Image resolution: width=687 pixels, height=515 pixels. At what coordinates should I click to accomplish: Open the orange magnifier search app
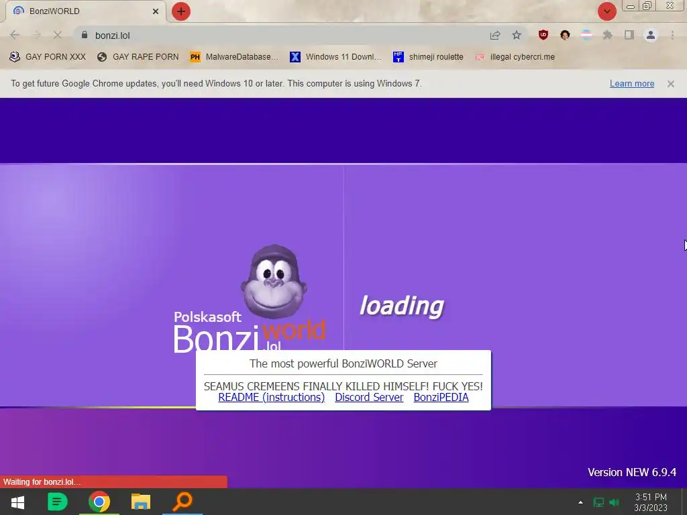pos(182,502)
